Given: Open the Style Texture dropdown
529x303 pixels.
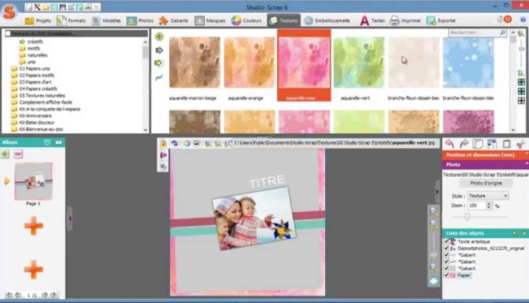Looking at the screenshot, I should pyautogui.click(x=488, y=195).
